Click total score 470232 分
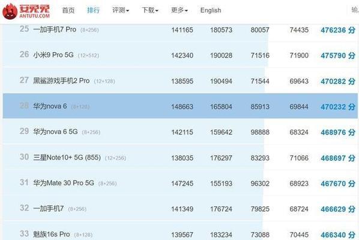Screen dimensions: 359x240 (x=338, y=107)
